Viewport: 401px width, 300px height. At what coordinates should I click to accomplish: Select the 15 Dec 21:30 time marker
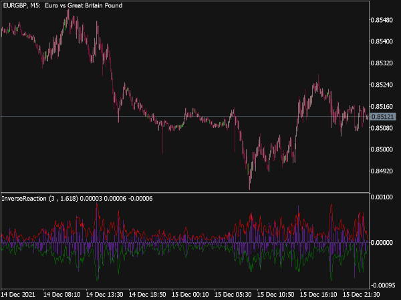361,295
